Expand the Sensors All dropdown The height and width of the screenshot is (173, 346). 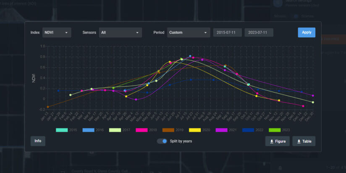tap(120, 32)
